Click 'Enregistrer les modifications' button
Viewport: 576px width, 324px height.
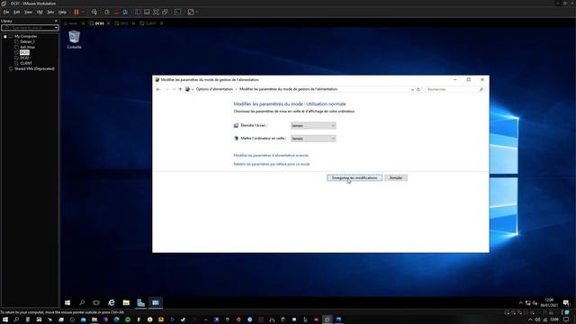click(x=355, y=178)
